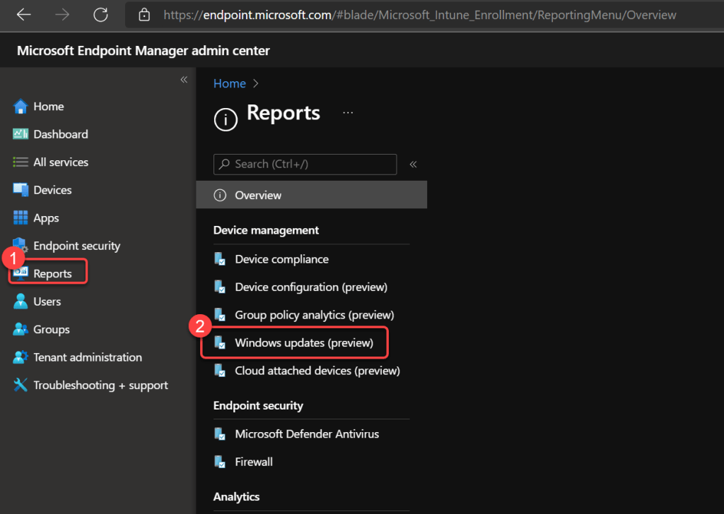Select Reports in the left navigation
This screenshot has width=724, height=514.
[x=52, y=273]
